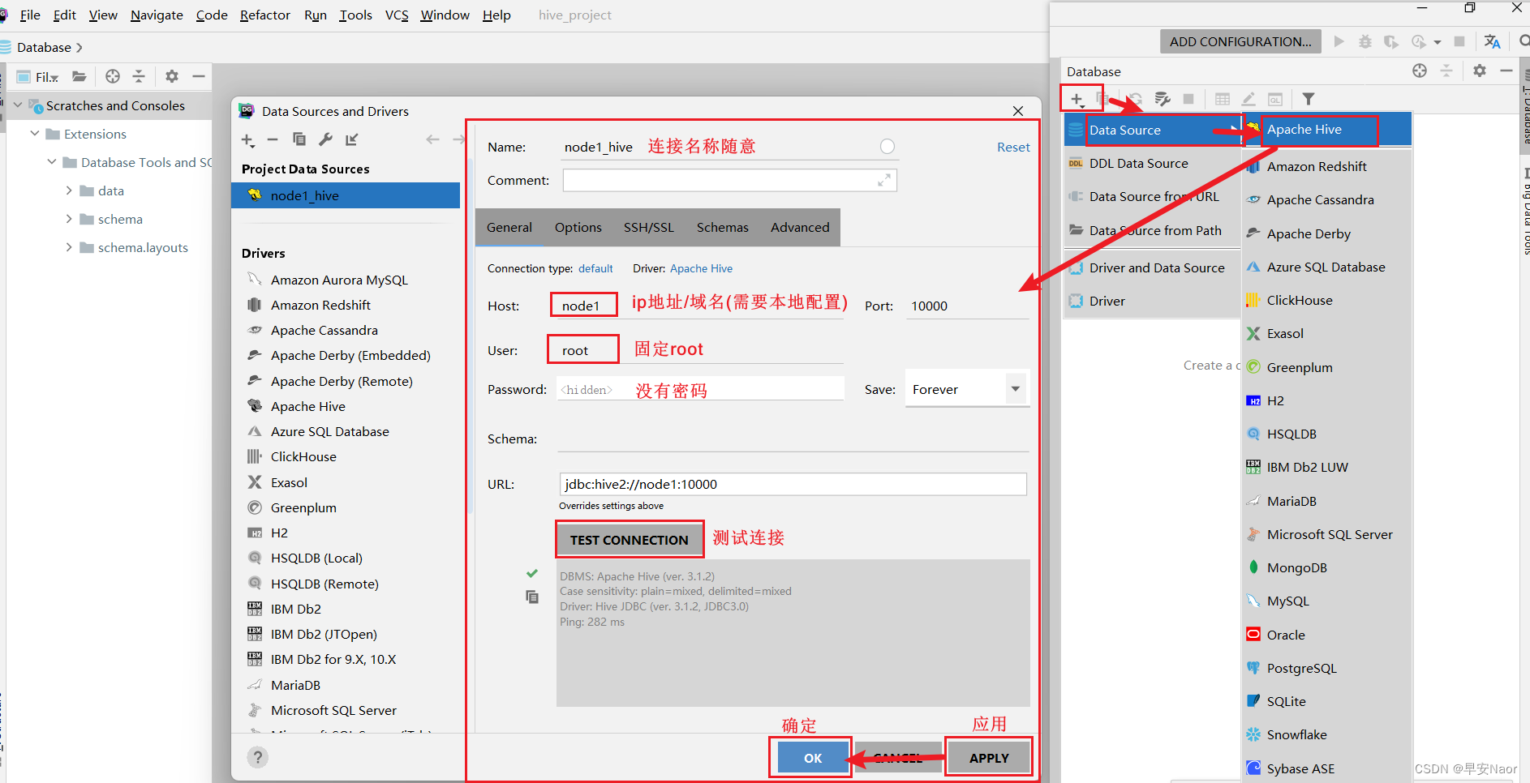Screen dimensions: 1530x783
Task: Click the Connection type default link
Action: 595,268
